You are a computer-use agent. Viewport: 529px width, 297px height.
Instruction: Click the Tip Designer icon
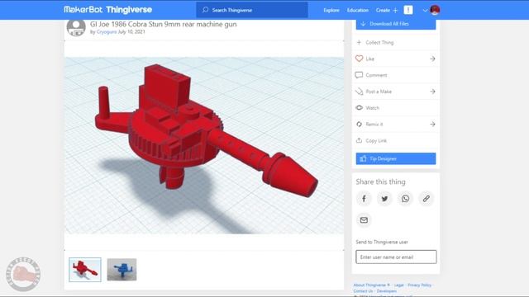click(x=363, y=158)
